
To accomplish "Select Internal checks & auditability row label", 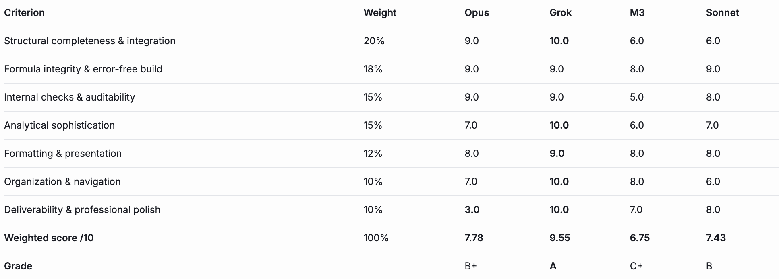I will pos(69,97).
